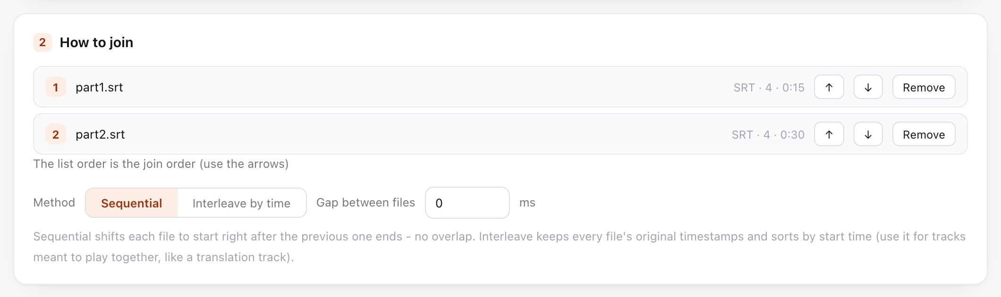Click the number 2 badge on part2.srt
The image size is (1001, 297).
56,134
